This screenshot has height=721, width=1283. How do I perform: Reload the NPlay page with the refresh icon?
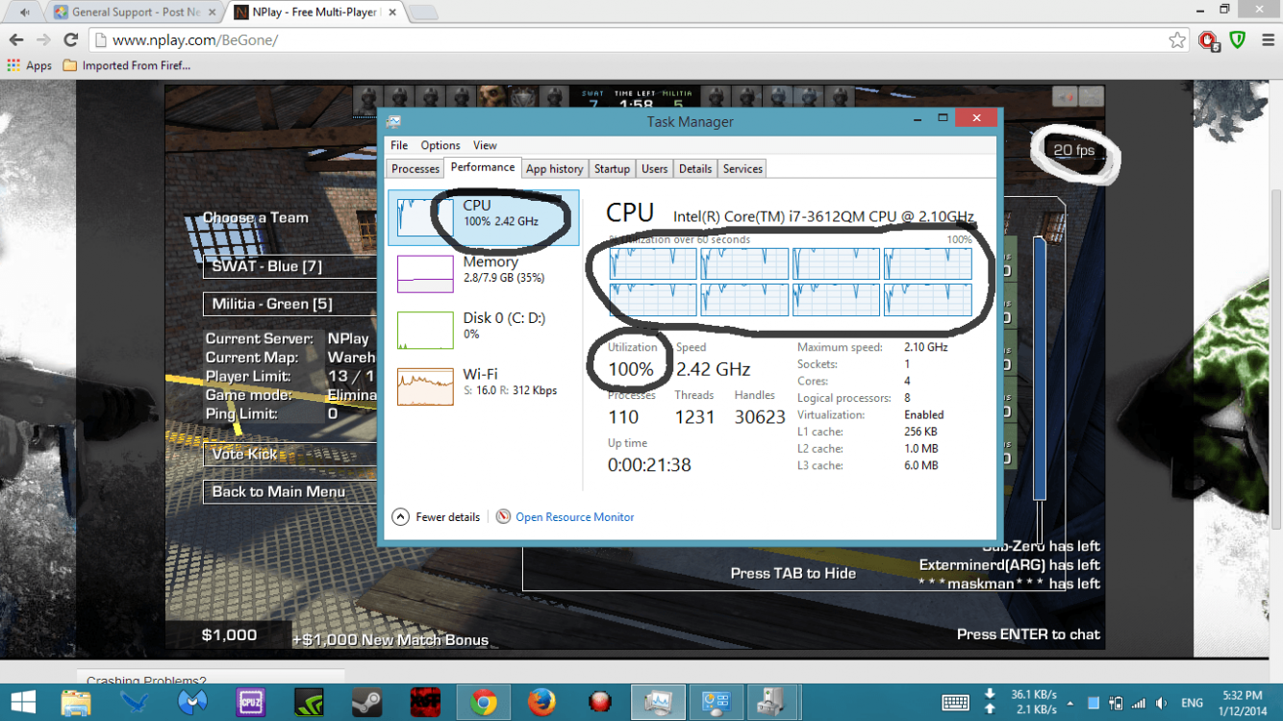tap(68, 40)
